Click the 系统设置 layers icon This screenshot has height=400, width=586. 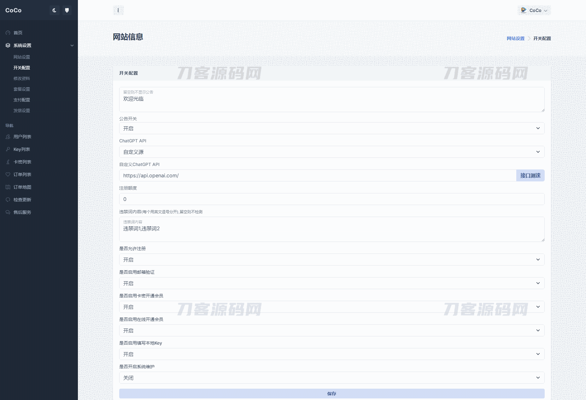(x=8, y=45)
